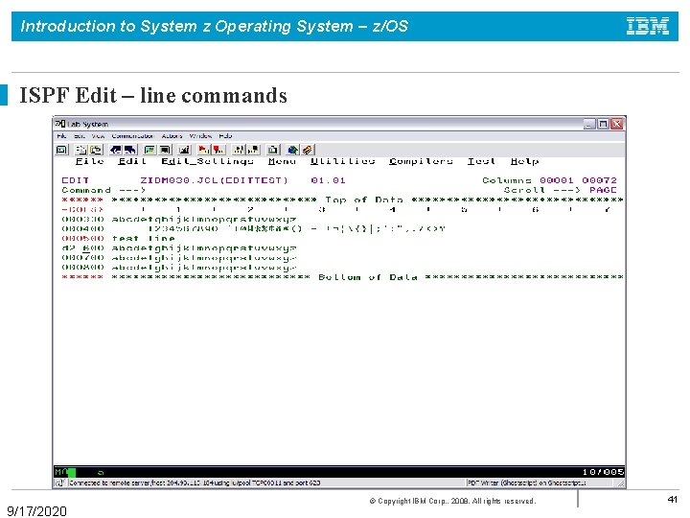Click the Stop Macro toolbar icon
Image resolution: width=690 pixels, height=518 pixels.
[x=218, y=150]
